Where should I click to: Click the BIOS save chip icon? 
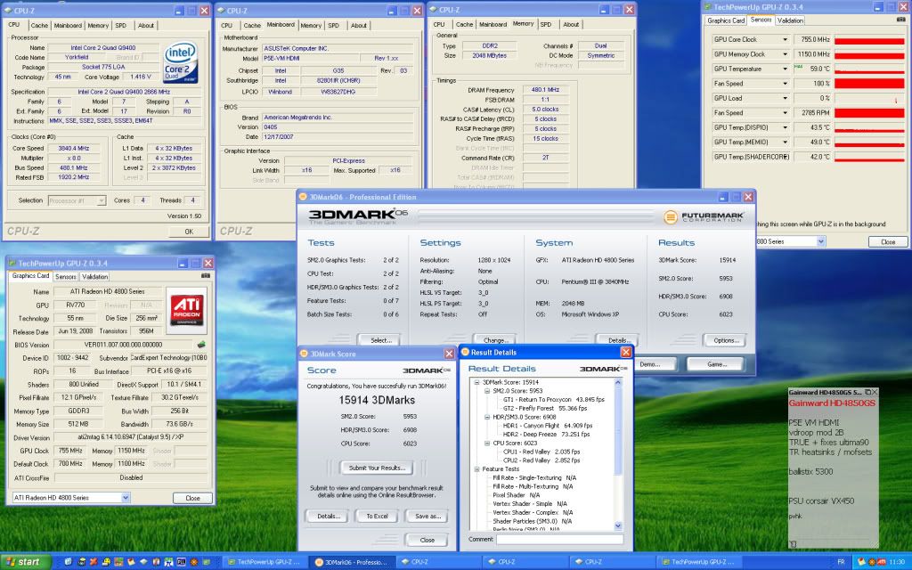(200, 345)
